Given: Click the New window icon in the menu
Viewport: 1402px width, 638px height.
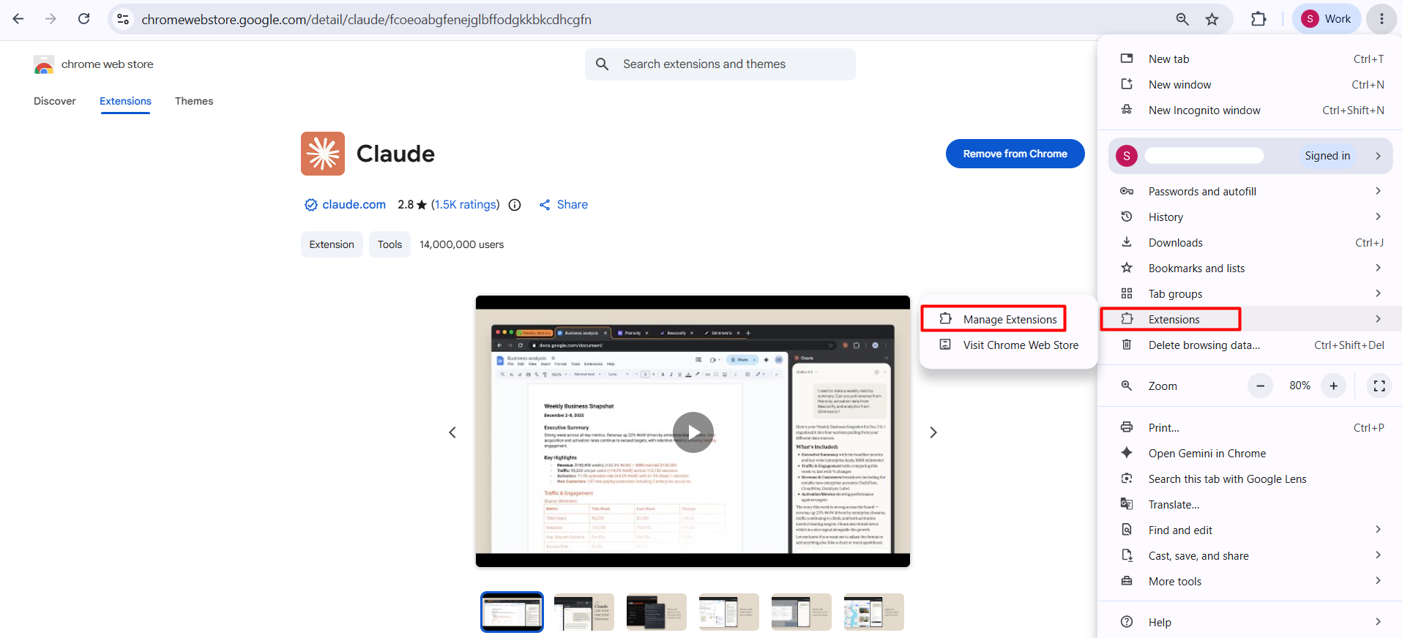Looking at the screenshot, I should click(x=1127, y=84).
